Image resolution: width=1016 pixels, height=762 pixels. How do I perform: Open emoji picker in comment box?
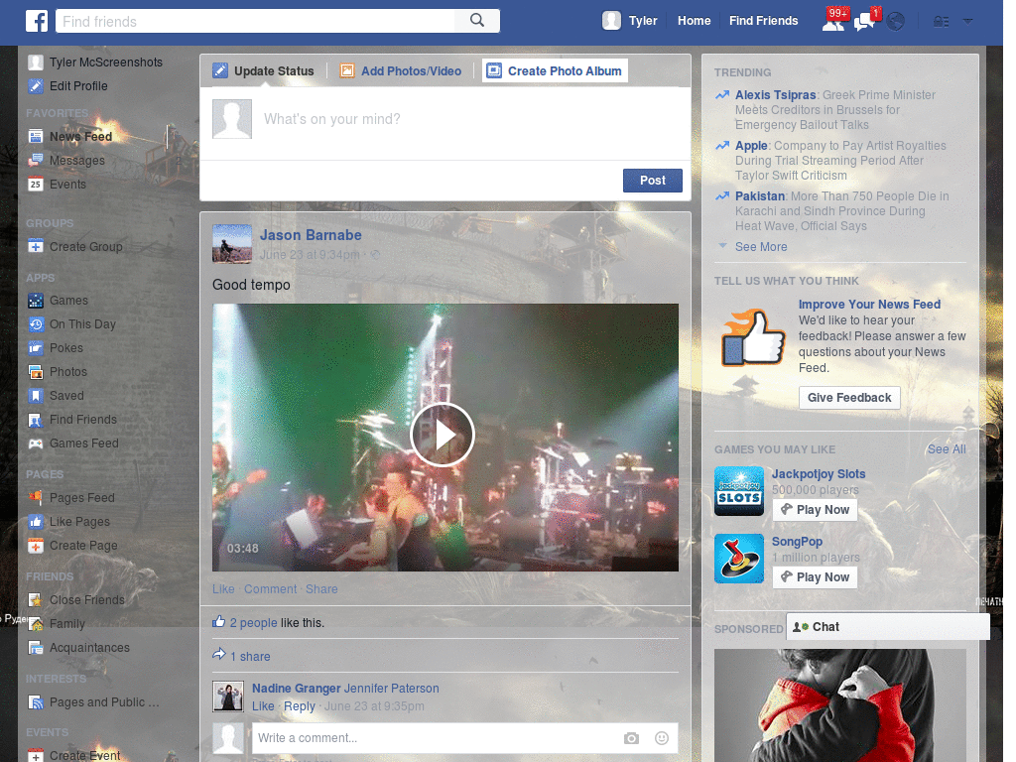662,738
